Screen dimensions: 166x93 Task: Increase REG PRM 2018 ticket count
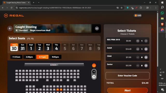coord(146,41)
